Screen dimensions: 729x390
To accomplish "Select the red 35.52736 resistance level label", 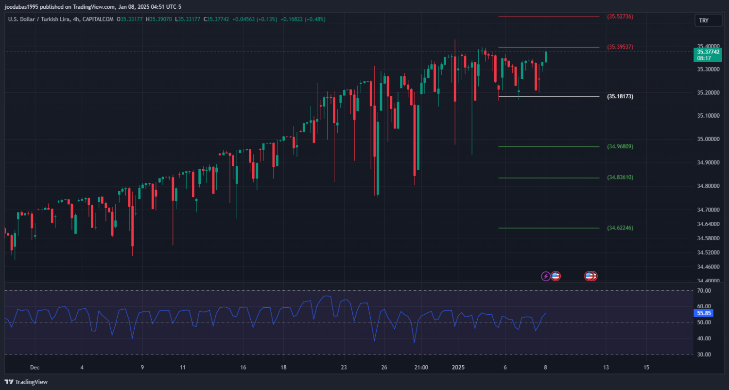I will (620, 17).
